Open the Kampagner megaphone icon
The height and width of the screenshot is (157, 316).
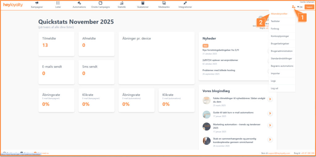tap(37, 3)
